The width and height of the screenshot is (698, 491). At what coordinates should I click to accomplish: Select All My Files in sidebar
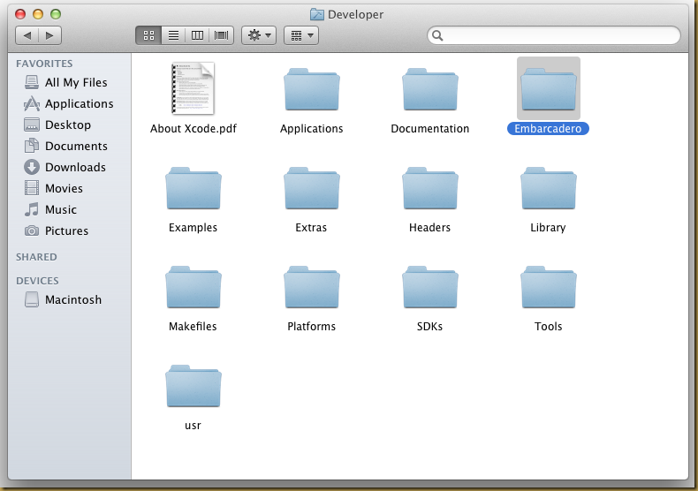[76, 82]
